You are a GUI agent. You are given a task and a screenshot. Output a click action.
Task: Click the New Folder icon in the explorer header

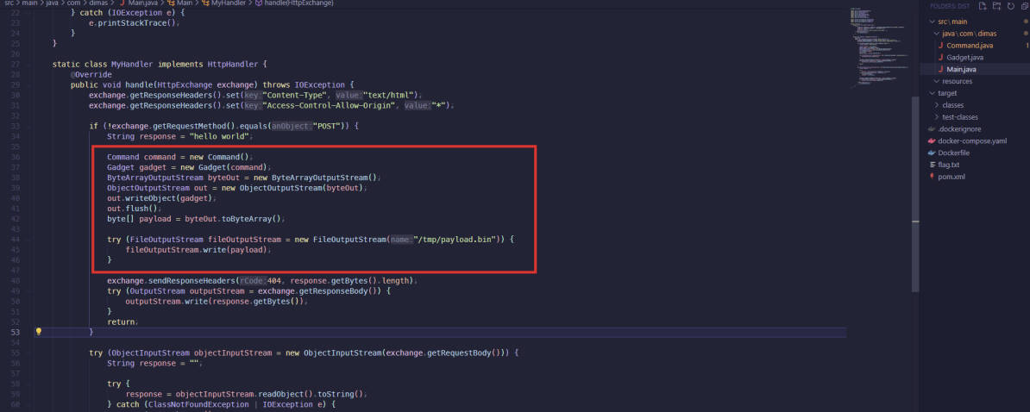coord(996,6)
